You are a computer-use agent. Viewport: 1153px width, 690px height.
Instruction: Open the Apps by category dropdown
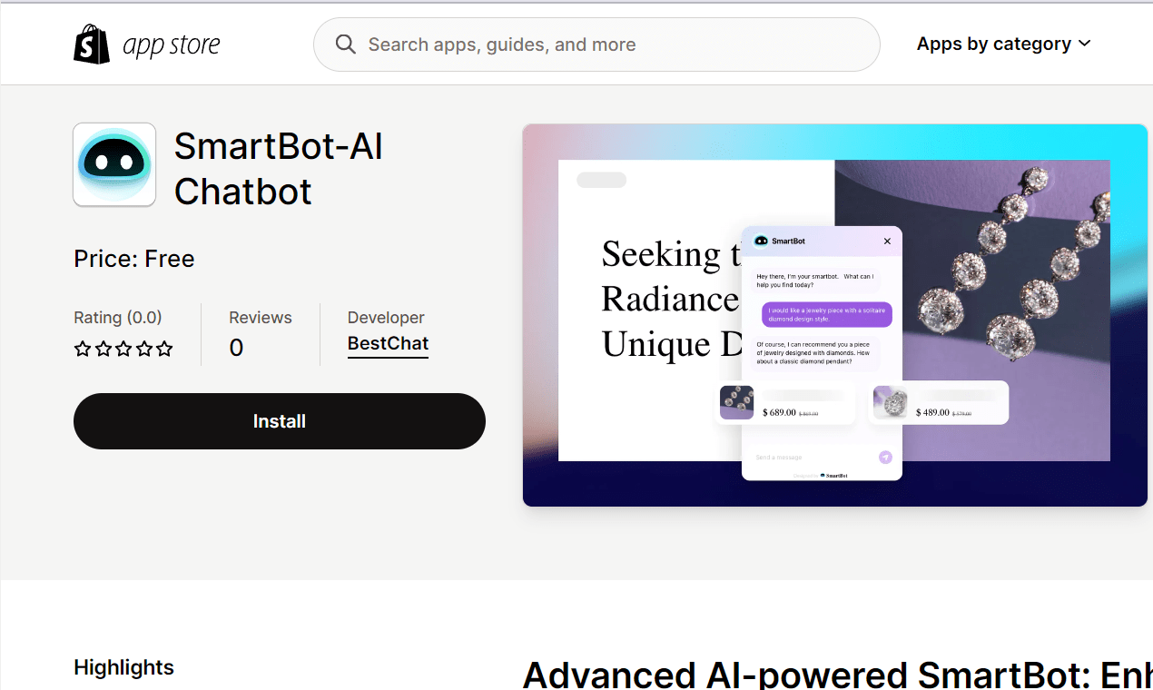(1003, 44)
